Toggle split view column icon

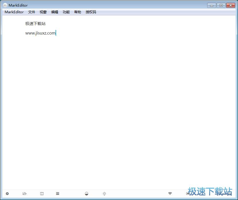pyautogui.click(x=42, y=194)
